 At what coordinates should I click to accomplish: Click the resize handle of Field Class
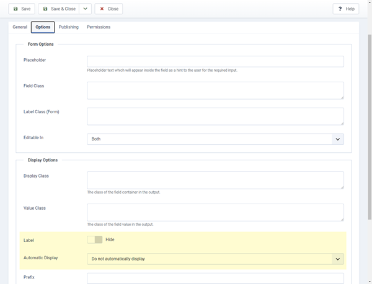pos(341,97)
